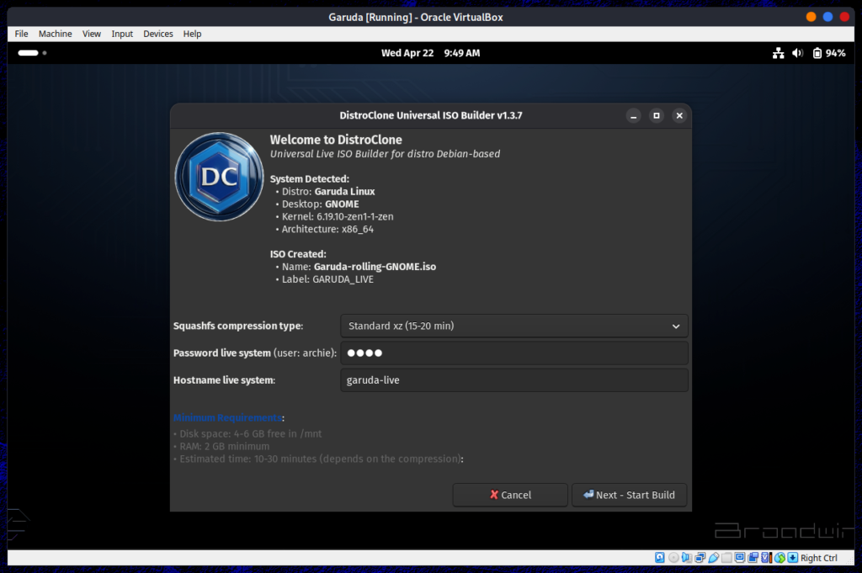Click the DistroClone DC logo icon
862x573 pixels.
click(x=219, y=177)
